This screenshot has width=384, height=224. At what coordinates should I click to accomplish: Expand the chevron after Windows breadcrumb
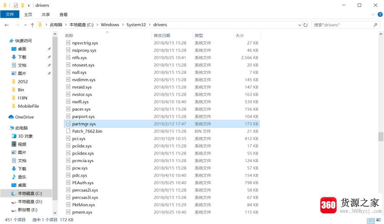pos(123,25)
